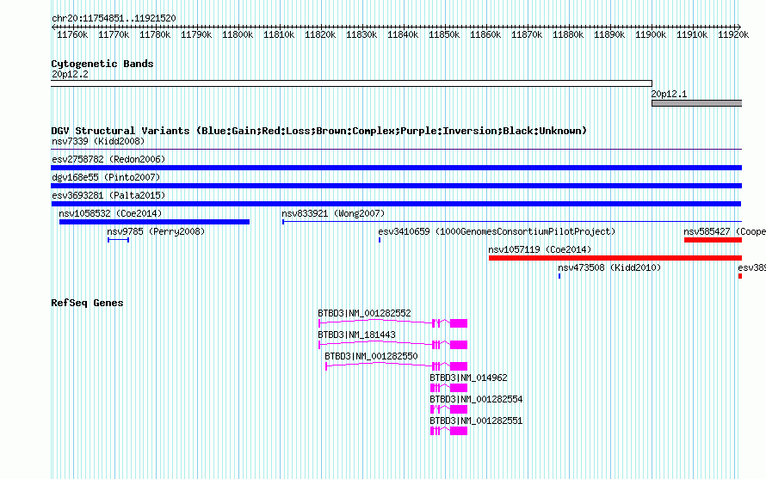
Task: Open variant nsv473508 (Kidd2010) label
Action: point(609,267)
